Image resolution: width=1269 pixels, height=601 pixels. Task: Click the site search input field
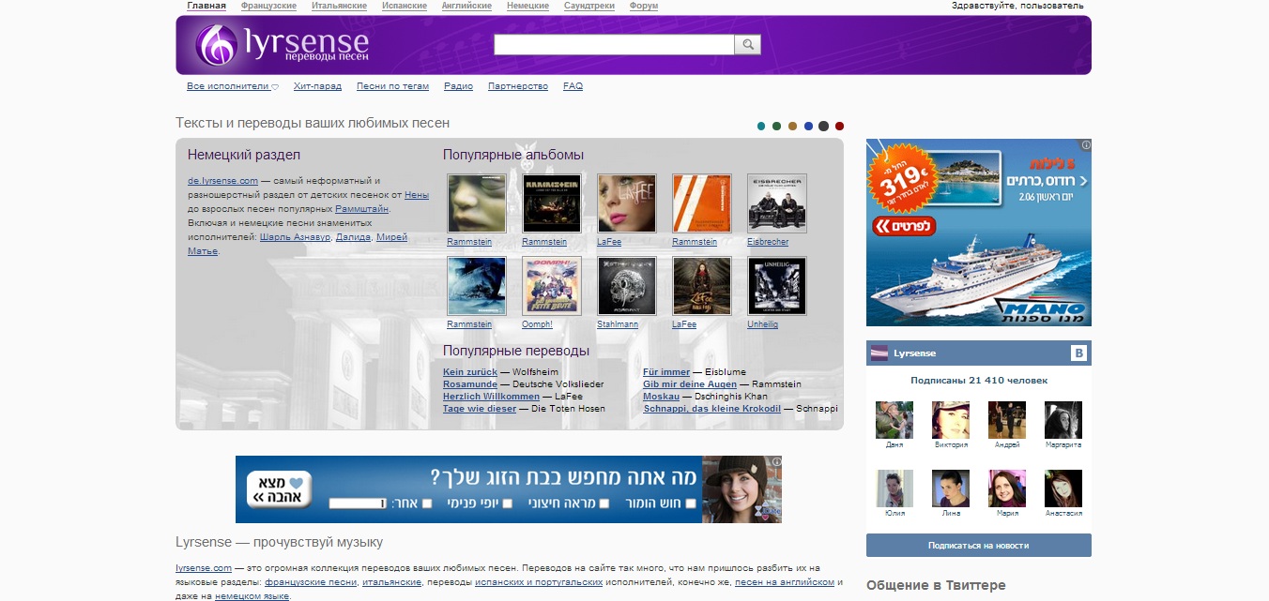(x=614, y=44)
